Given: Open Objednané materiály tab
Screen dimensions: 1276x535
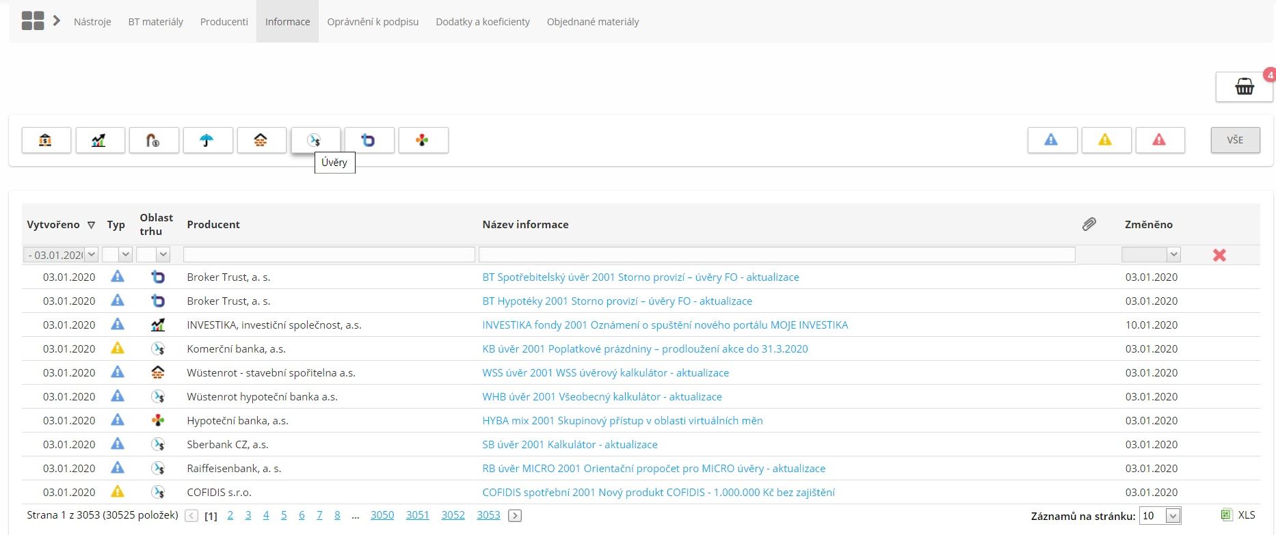Looking at the screenshot, I should click(593, 22).
